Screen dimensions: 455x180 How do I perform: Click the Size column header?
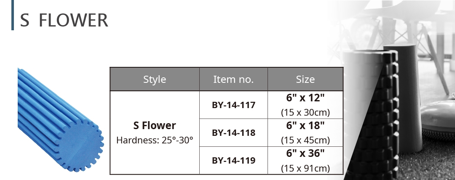(x=305, y=79)
